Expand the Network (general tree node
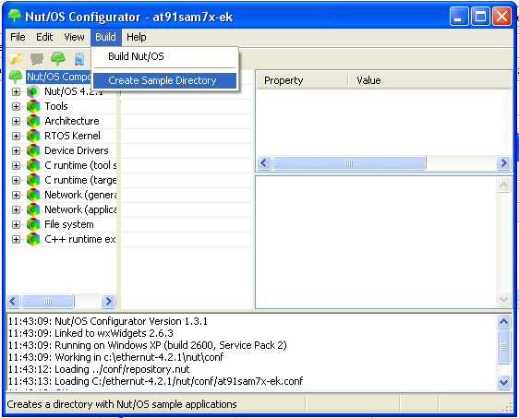This screenshot has width=519, height=418. 16,195
